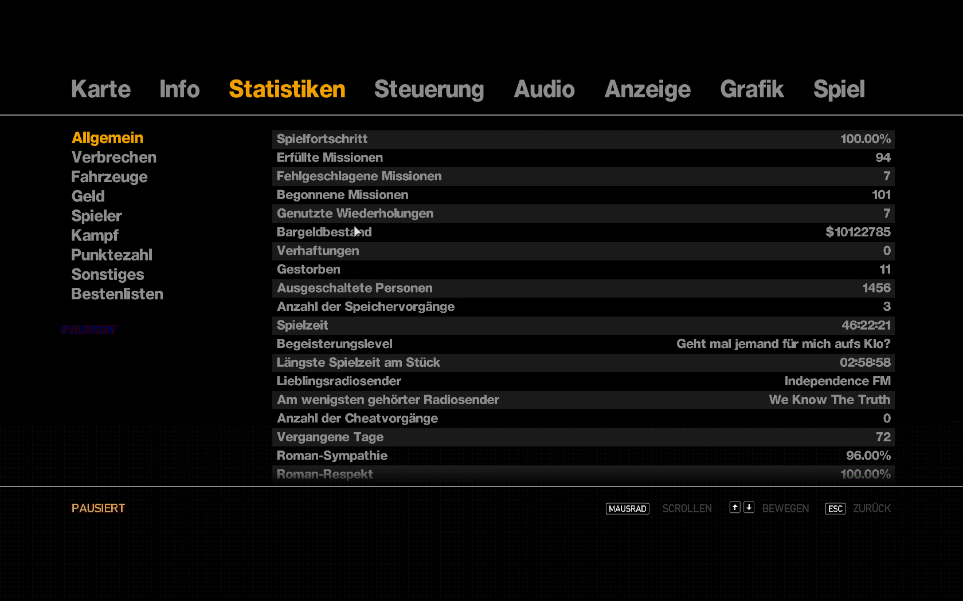963x601 pixels.
Task: Select the Erfüllte Missionen row
Action: [x=584, y=157]
